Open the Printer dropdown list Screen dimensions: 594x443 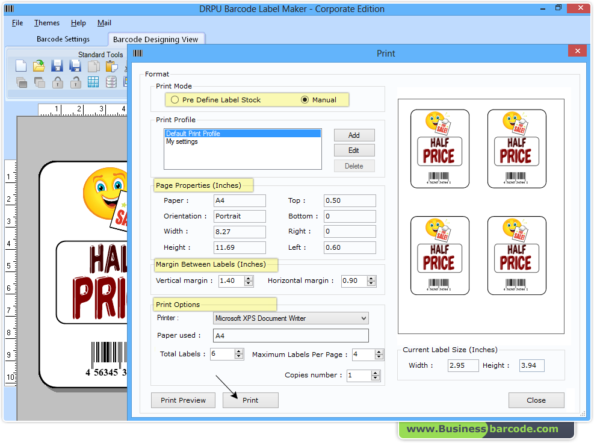[x=363, y=318]
